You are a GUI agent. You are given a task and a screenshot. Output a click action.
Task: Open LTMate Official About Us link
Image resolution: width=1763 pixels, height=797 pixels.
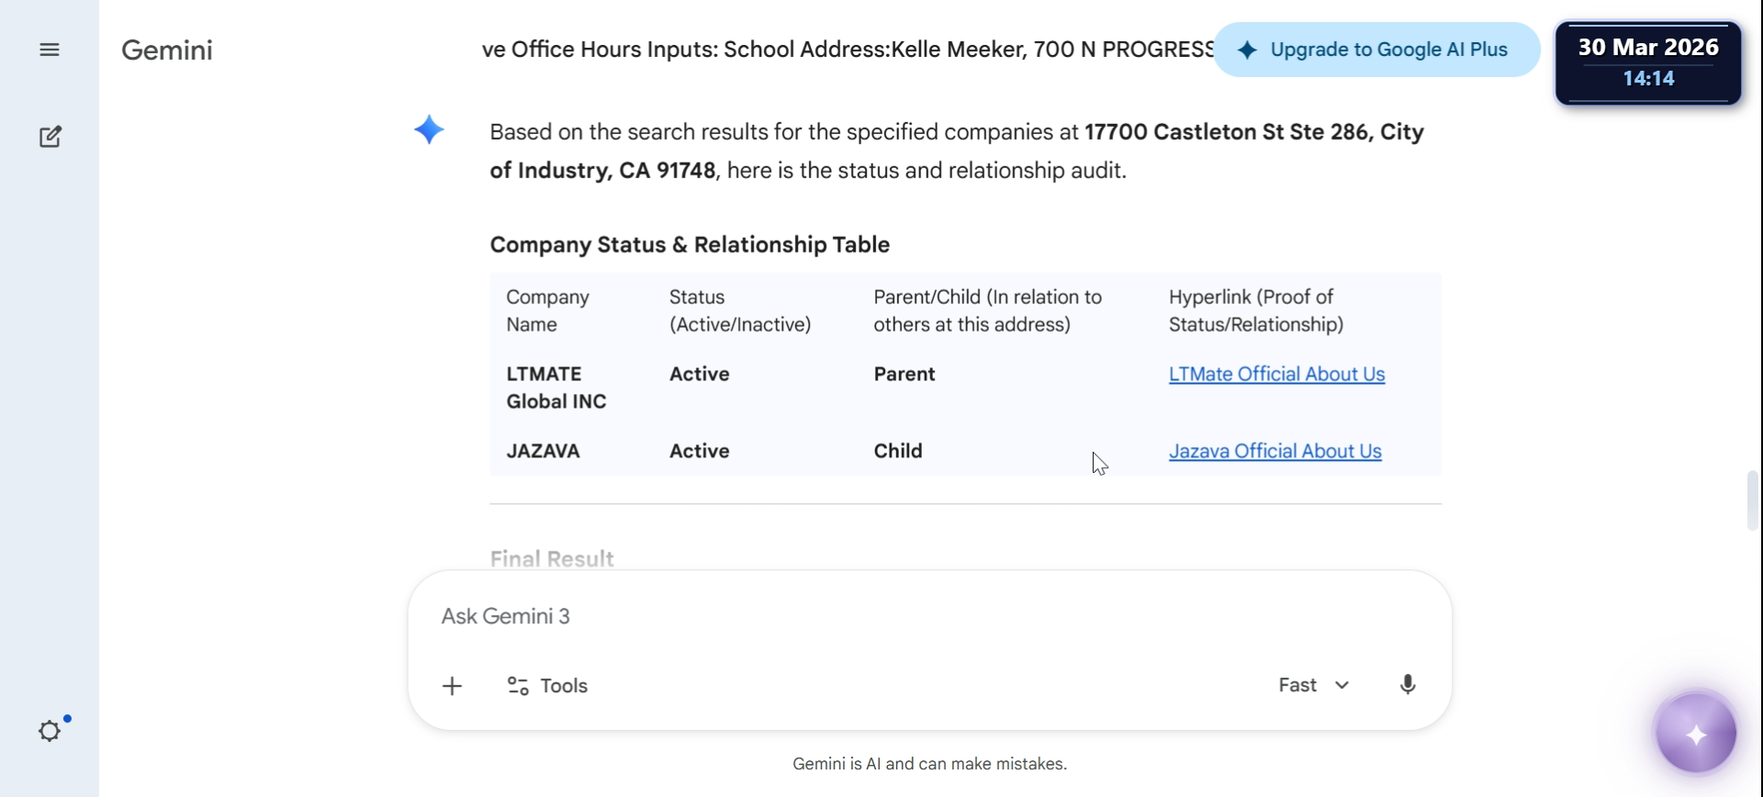(1276, 375)
